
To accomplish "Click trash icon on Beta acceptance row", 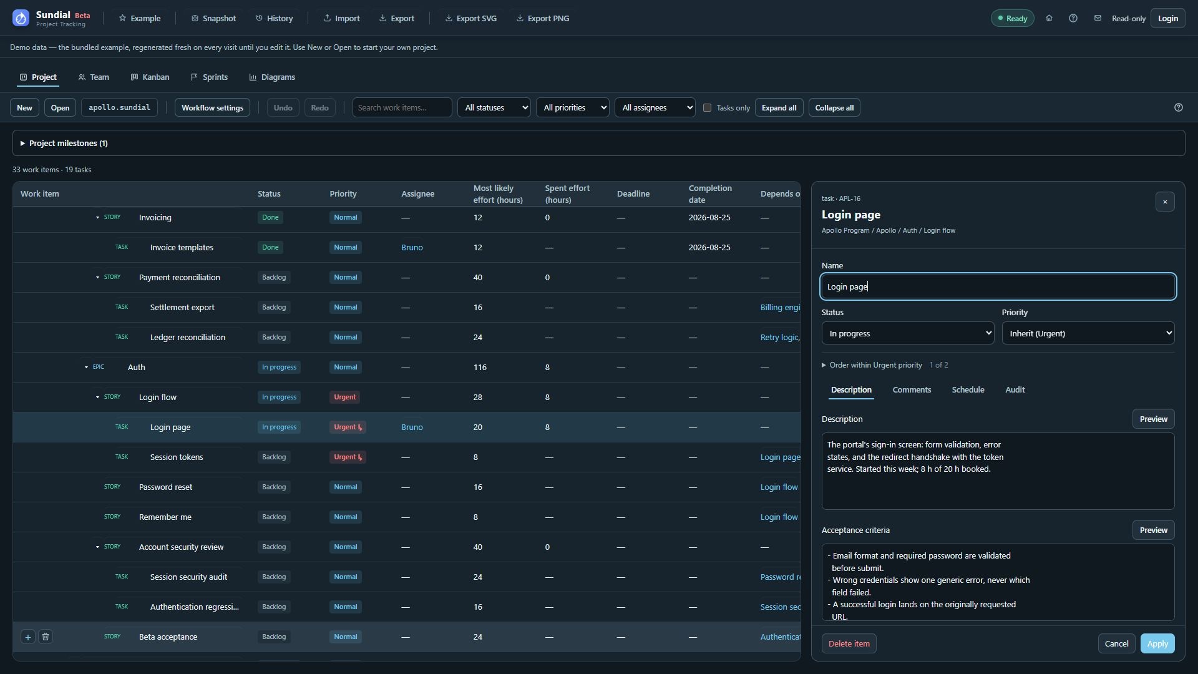I will click(46, 637).
